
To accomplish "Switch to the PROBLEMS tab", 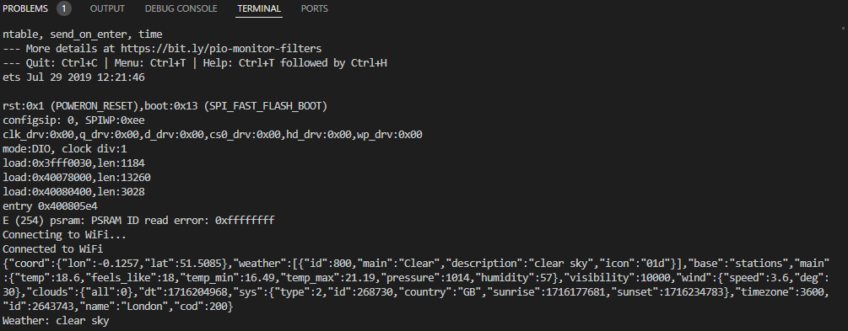I will [24, 8].
